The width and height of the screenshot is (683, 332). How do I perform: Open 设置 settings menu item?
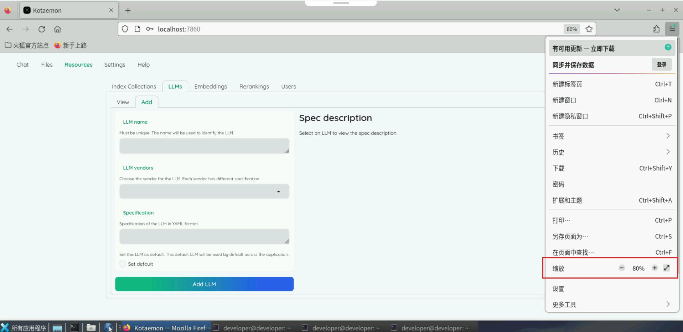[611, 289]
